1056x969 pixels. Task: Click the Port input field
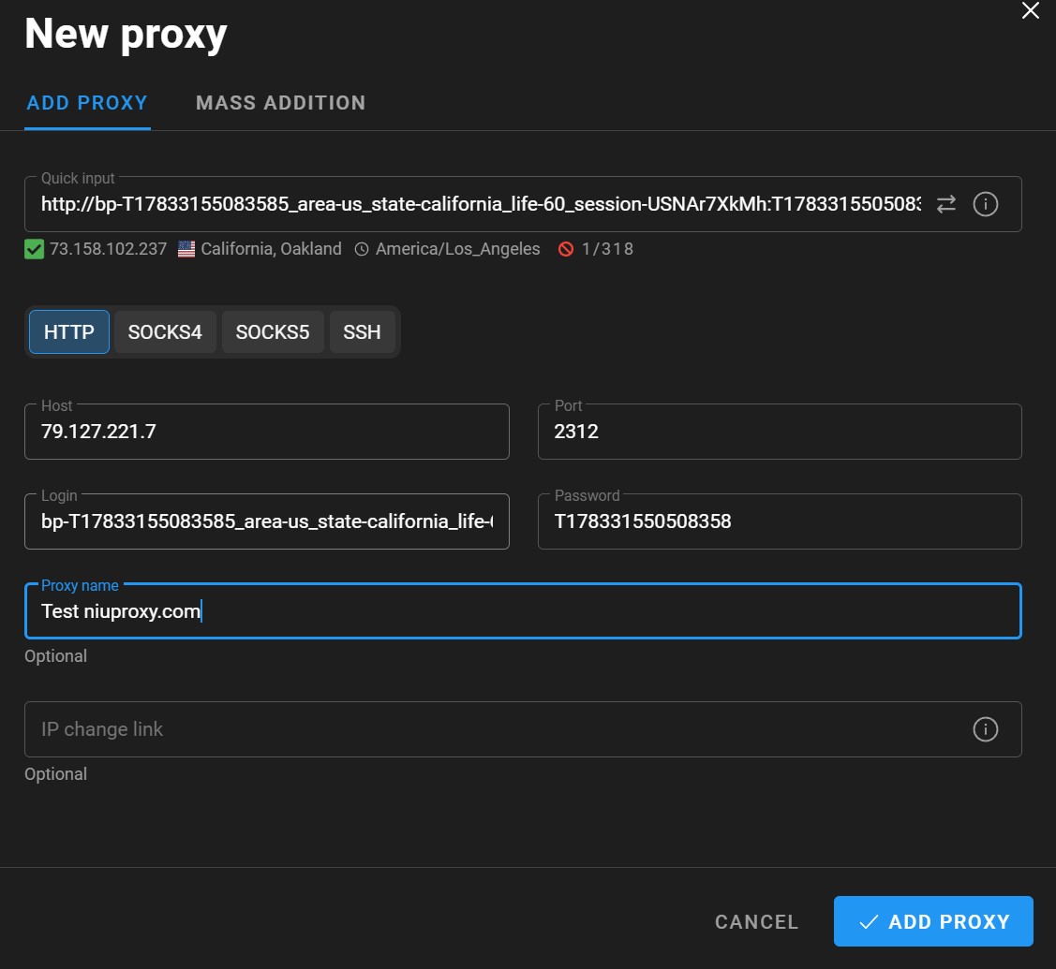pos(780,432)
